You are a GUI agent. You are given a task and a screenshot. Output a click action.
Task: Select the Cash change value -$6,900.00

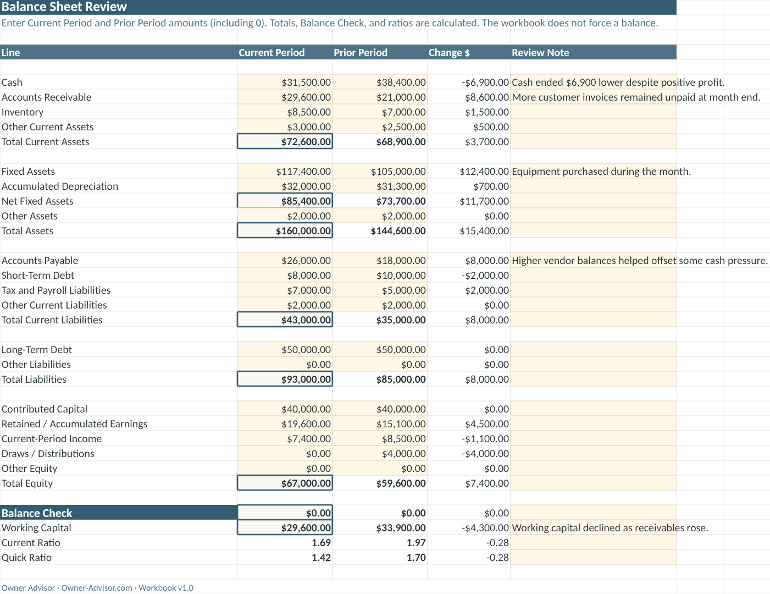[x=469, y=82]
